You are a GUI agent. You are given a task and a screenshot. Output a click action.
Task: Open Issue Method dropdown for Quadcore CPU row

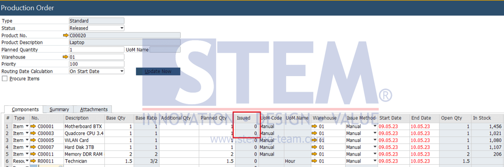(375, 134)
